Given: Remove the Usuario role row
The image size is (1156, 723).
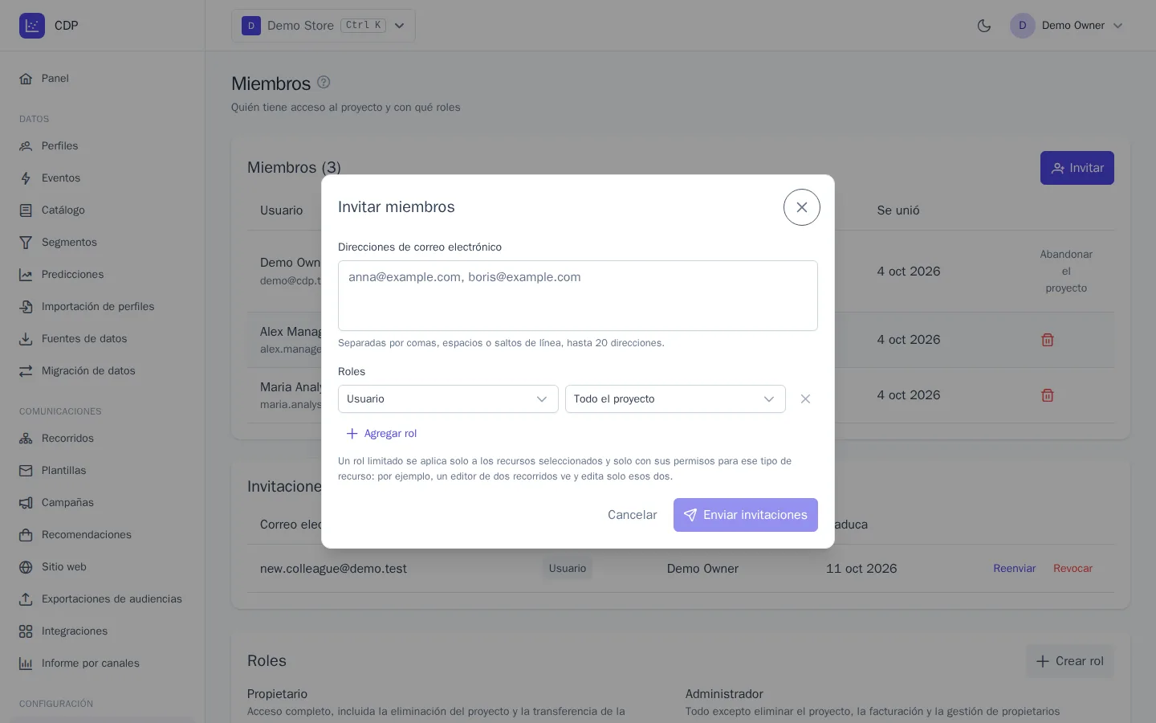Looking at the screenshot, I should pyautogui.click(x=805, y=399).
